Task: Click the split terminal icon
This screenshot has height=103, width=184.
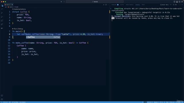Action: click(174, 5)
